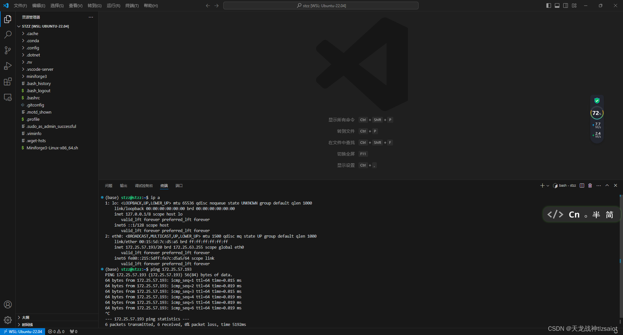The width and height of the screenshot is (623, 335).
Task: Open the 文件(F) menu
Action: (x=20, y=6)
